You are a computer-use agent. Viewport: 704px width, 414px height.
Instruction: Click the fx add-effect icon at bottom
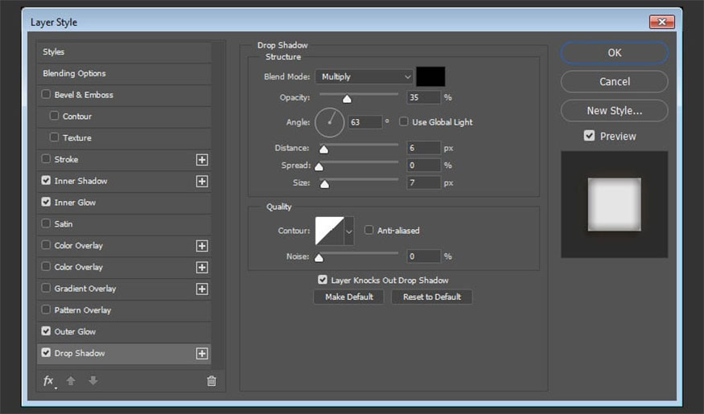coord(48,381)
